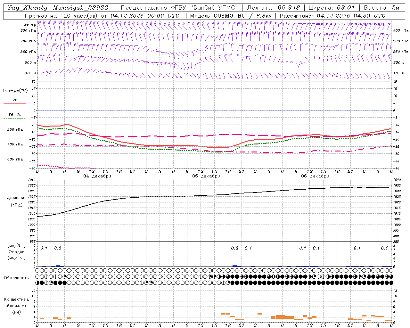
Task: Select the Модель COSMO-RU / 6.6км label
Action: (x=231, y=16)
